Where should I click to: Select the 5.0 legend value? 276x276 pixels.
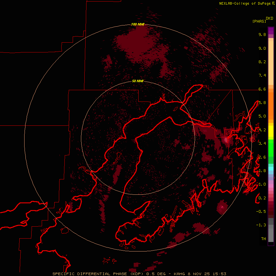[x=262, y=116]
